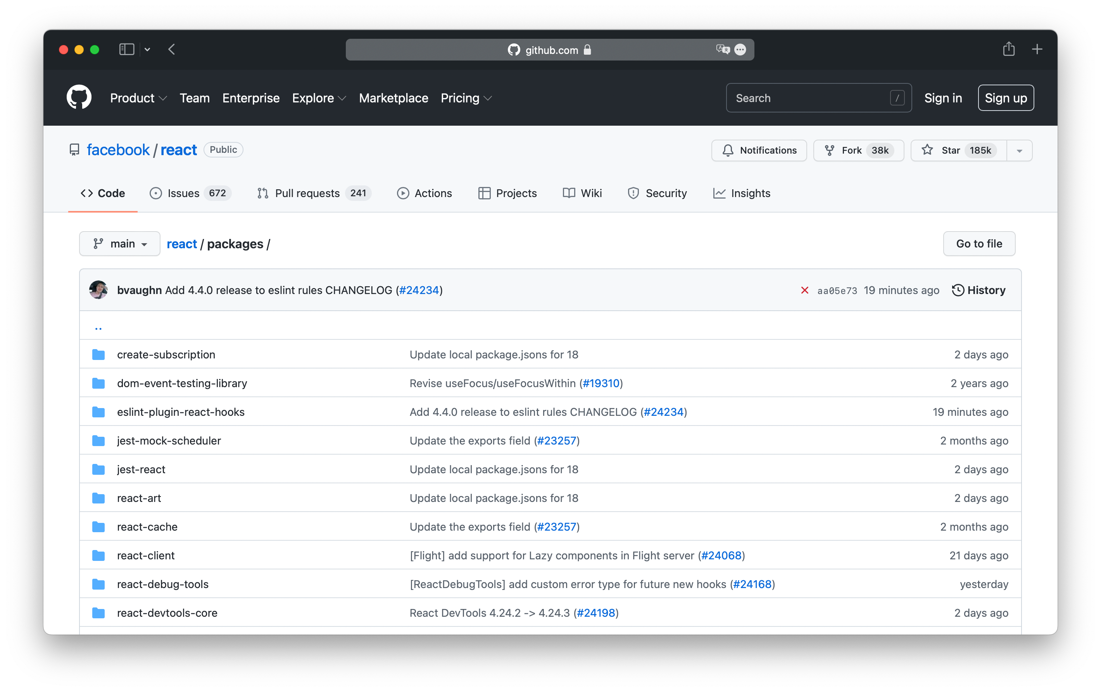Click the Issues tracker icon
Screen dimensions: 1101x692
coord(157,193)
